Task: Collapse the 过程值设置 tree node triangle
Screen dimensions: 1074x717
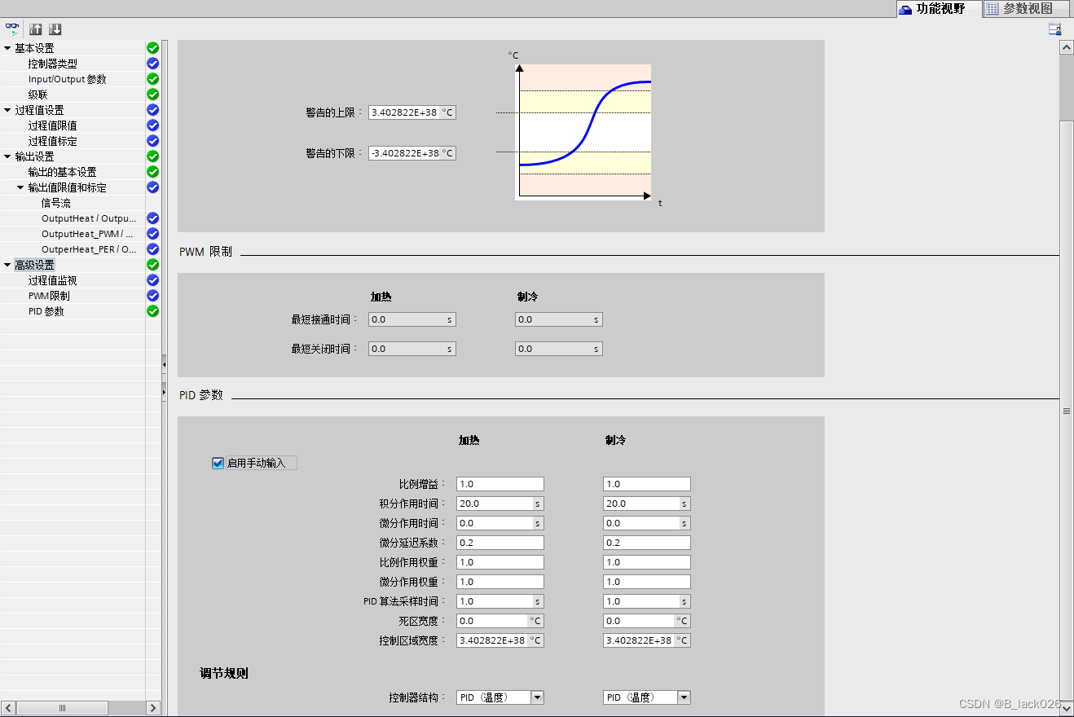Action: tap(7, 110)
